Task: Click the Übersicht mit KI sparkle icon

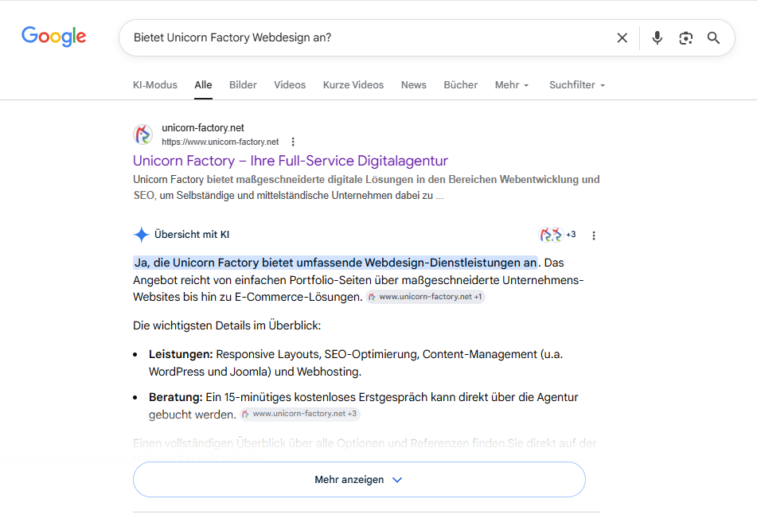Action: (142, 235)
